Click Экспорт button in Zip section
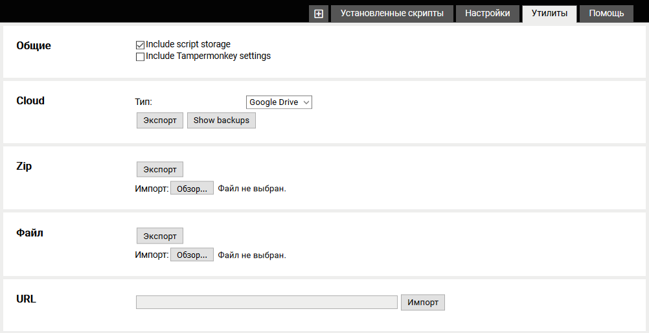 click(160, 169)
